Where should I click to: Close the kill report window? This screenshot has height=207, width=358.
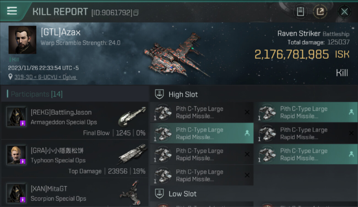tap(344, 12)
